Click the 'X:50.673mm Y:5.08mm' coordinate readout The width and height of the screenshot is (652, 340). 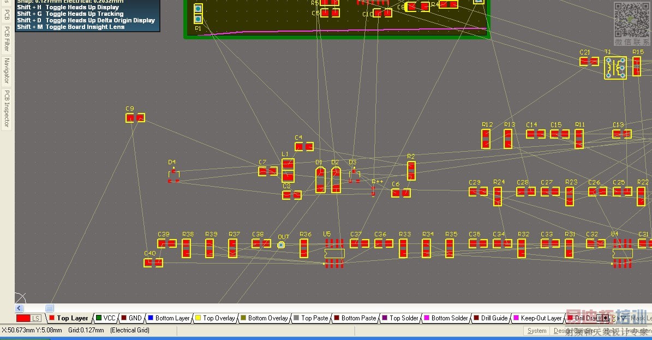pyautogui.click(x=32, y=330)
